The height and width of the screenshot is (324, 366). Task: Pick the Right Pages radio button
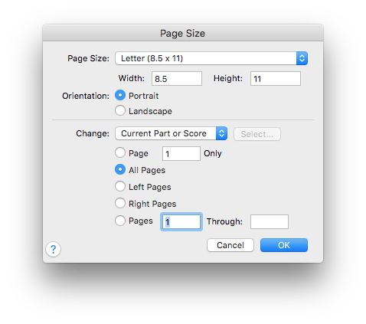point(120,204)
